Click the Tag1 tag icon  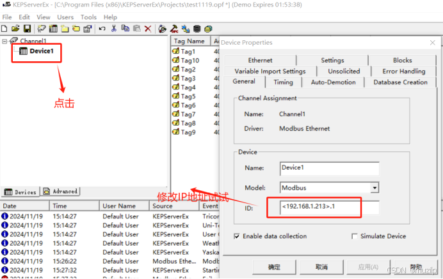click(176, 51)
